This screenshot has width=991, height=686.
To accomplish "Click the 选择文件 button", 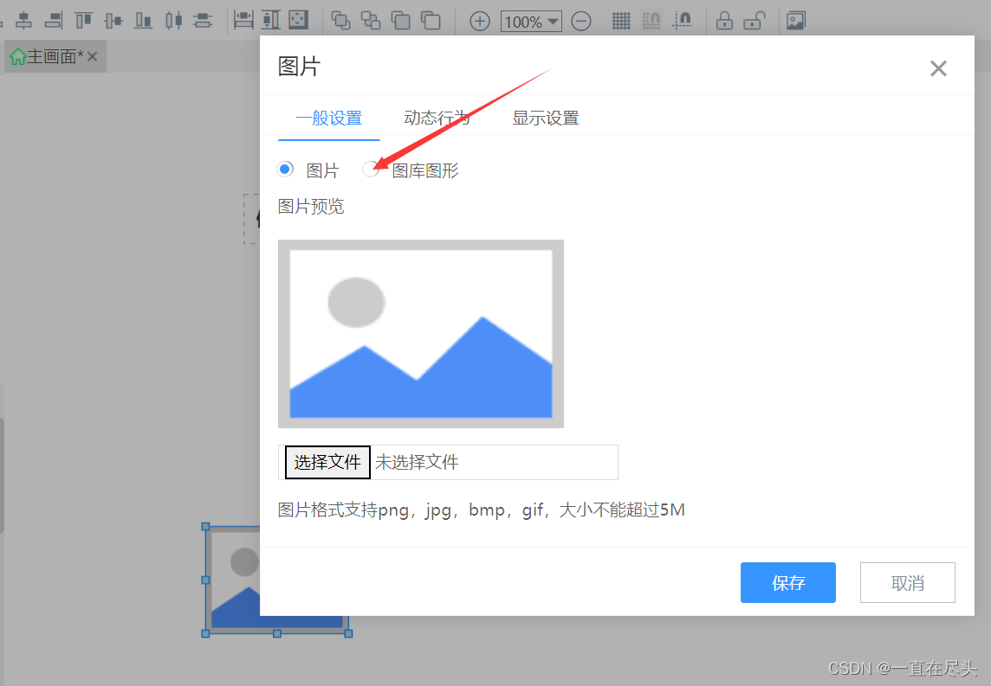I will pyautogui.click(x=327, y=462).
